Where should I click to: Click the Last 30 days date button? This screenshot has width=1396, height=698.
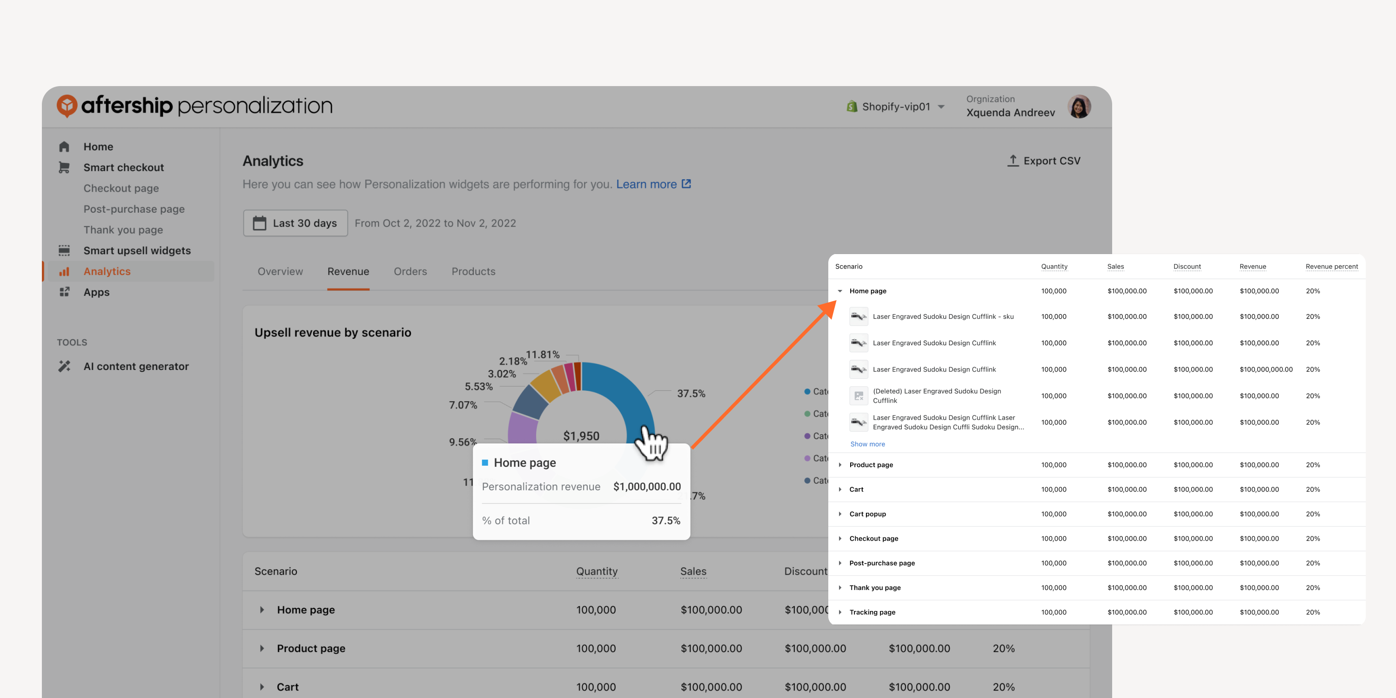[x=295, y=223]
